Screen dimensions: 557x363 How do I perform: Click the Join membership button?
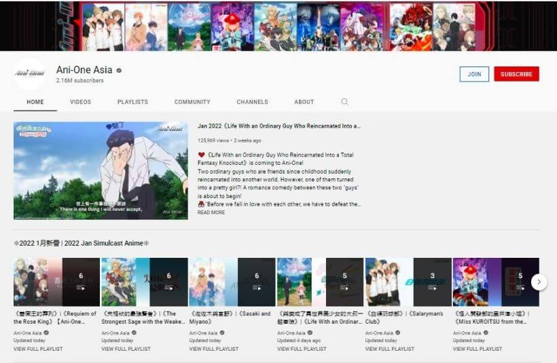tap(473, 74)
